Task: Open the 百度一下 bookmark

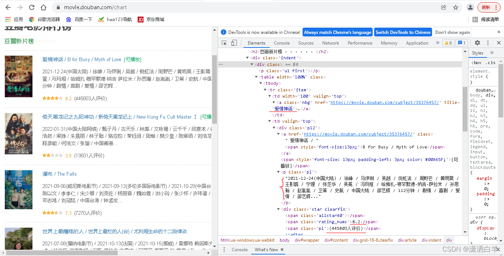Action: click(x=79, y=19)
